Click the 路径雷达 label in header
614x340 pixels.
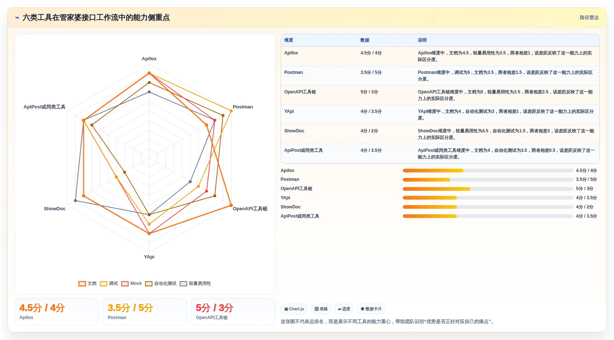click(x=589, y=18)
